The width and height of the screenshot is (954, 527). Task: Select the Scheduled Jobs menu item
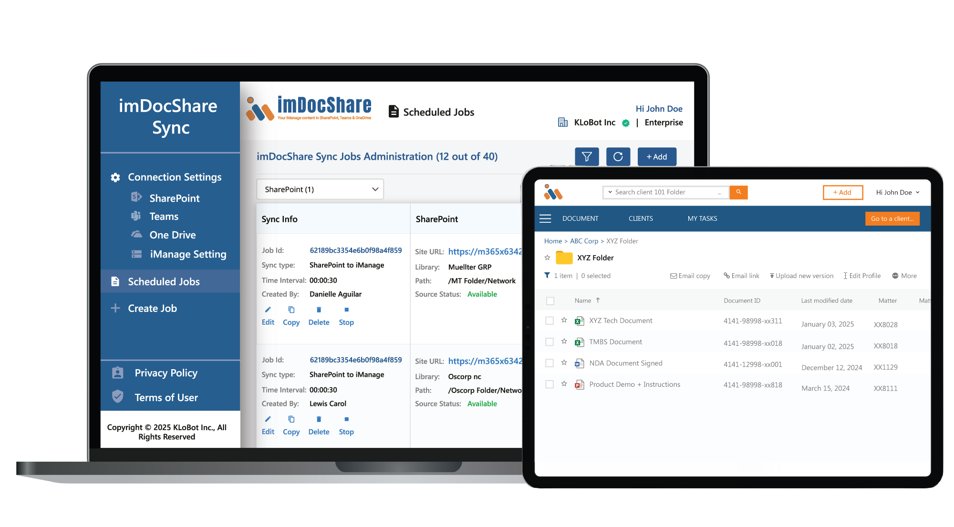point(164,281)
